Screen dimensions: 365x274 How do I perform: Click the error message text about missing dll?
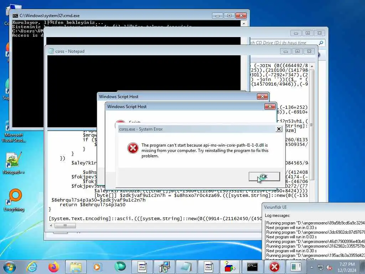tap(205, 151)
